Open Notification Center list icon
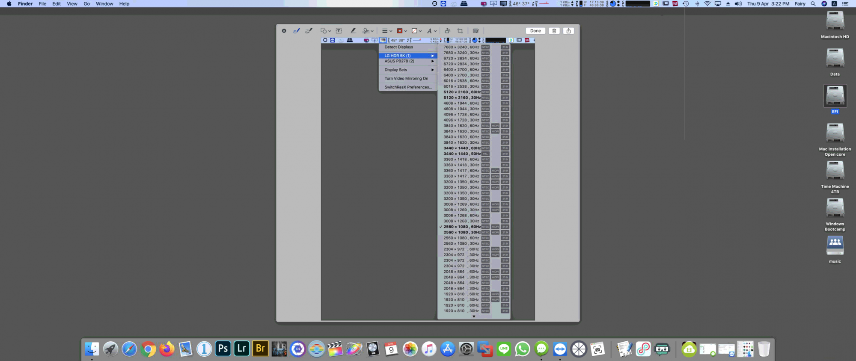 pyautogui.click(x=845, y=3)
